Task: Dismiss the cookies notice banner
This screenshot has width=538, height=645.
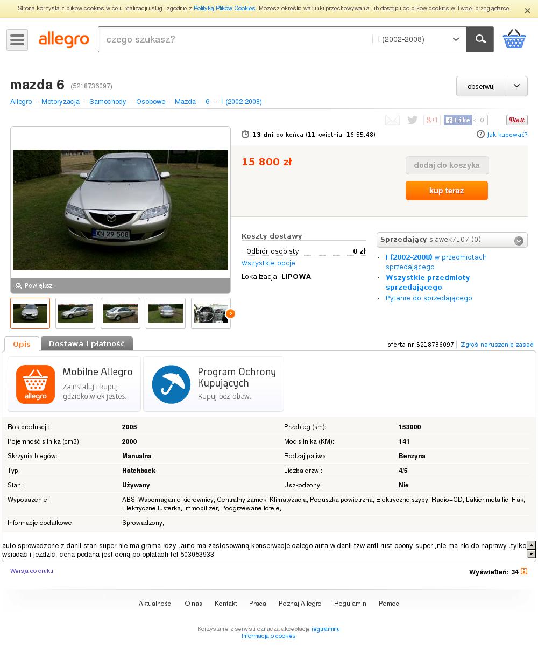Action: pos(527,11)
